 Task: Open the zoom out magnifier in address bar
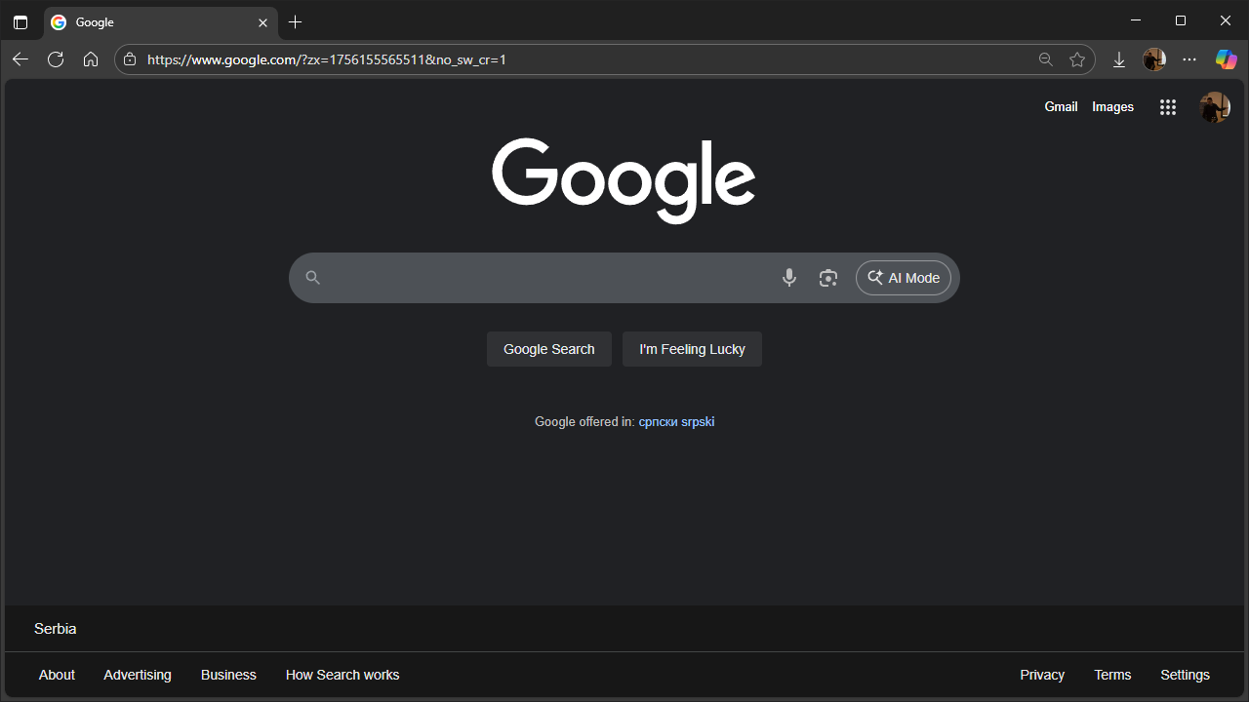coord(1046,59)
